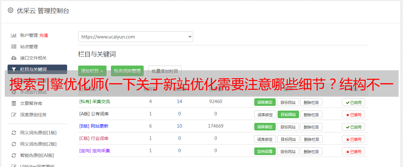Open the [C版] 行业词库 column link
This screenshot has width=403, height=167.
click(94, 138)
